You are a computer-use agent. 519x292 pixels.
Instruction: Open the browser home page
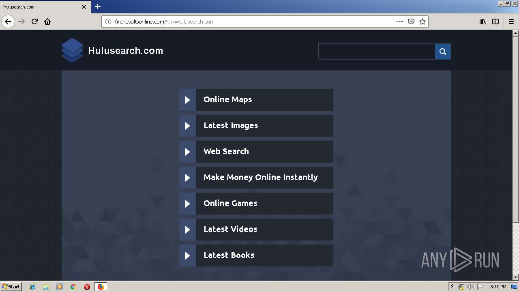(x=47, y=21)
